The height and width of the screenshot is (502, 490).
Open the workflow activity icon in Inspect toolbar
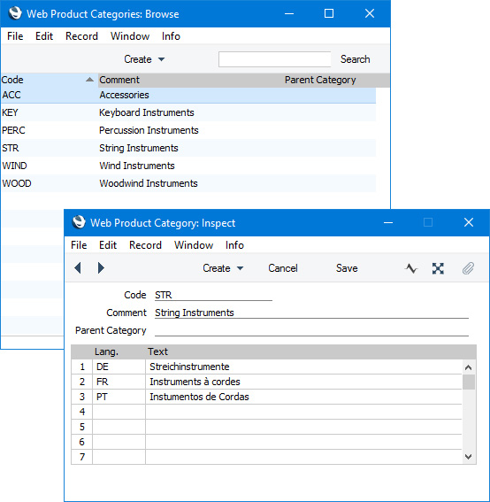[x=411, y=268]
